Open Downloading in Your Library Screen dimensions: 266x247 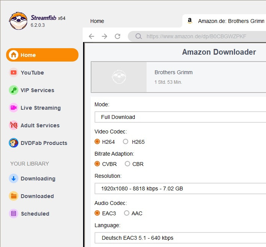pos(38,179)
